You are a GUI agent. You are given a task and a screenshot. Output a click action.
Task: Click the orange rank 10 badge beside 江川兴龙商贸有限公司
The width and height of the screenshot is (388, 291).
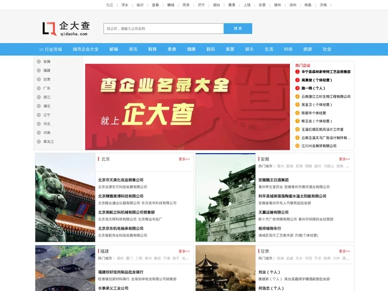click(297, 145)
